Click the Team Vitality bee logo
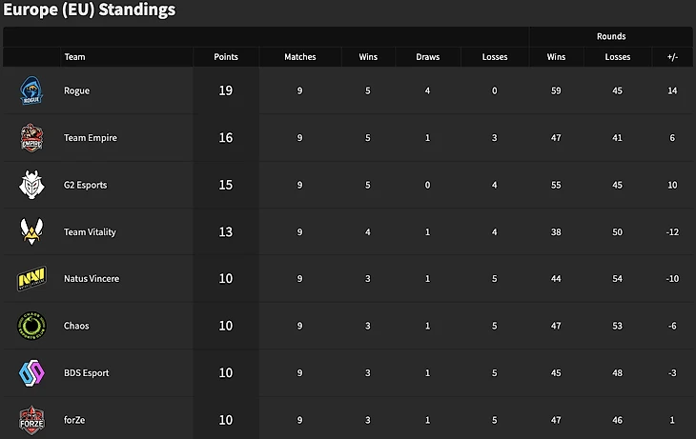 (x=28, y=231)
